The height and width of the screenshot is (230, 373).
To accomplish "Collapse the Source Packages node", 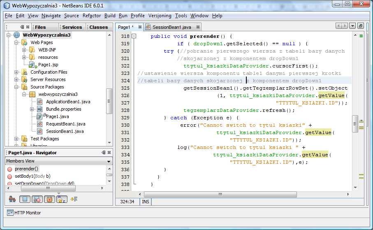I will click(x=16, y=87).
